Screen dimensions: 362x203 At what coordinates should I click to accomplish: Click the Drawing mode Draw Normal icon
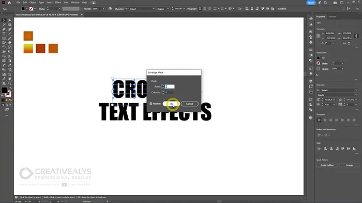3,105
